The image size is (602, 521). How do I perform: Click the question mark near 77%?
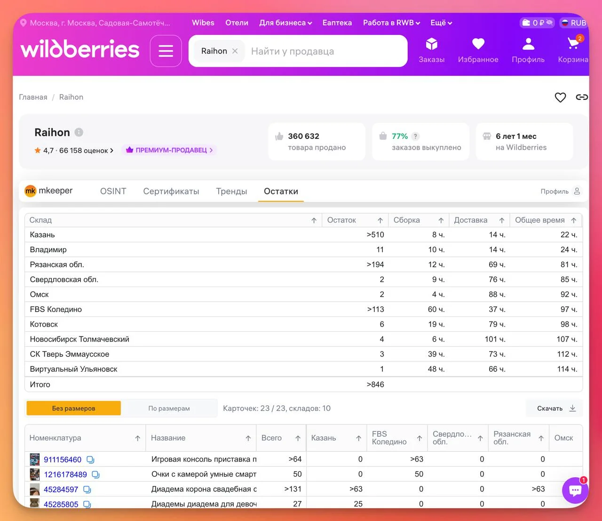coord(415,136)
